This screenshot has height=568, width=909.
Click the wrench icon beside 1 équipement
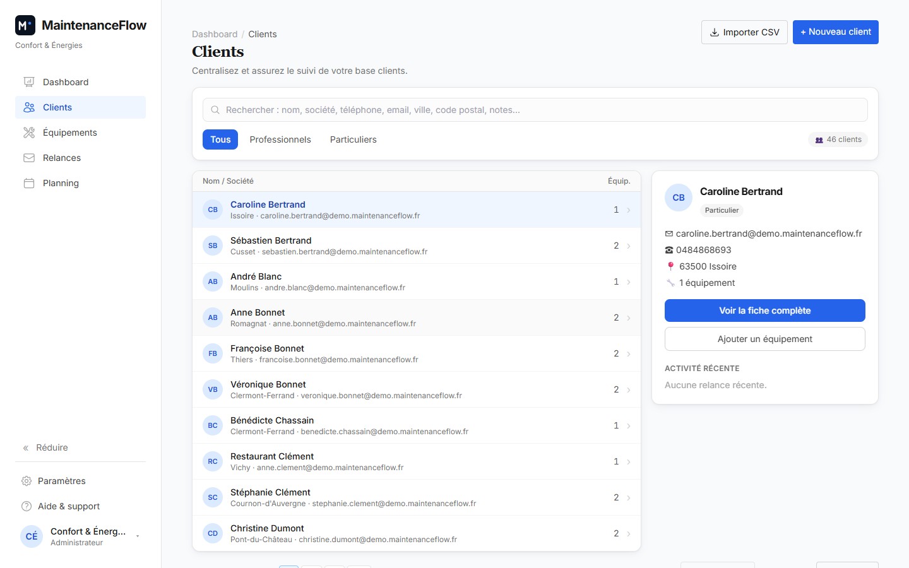point(670,283)
